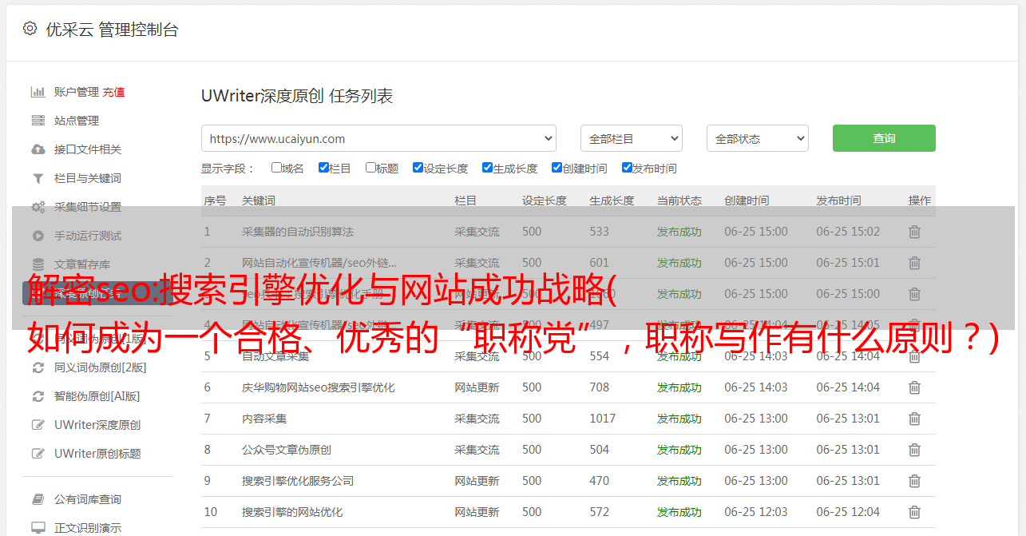Click the gear icon beside 优采云 管理控制台
This screenshot has height=536, width=1026.
(x=30, y=29)
